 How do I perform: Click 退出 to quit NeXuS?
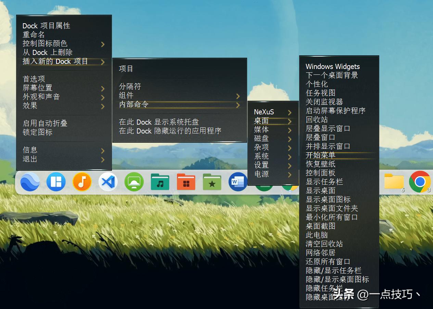(x=30, y=159)
